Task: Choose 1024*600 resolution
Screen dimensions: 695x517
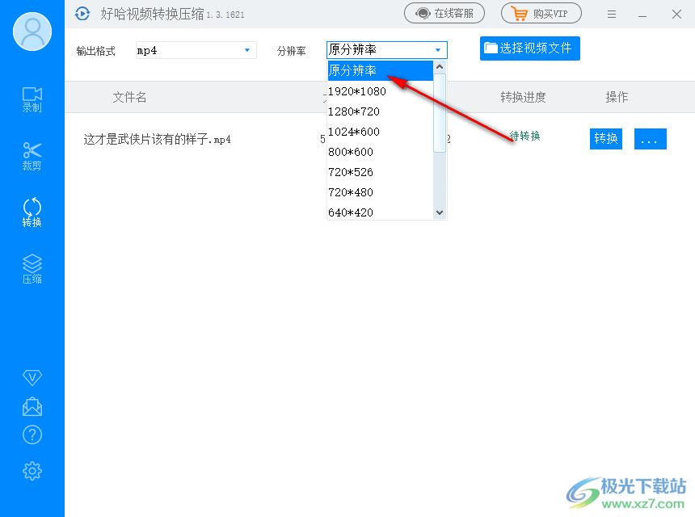Action: 381,132
